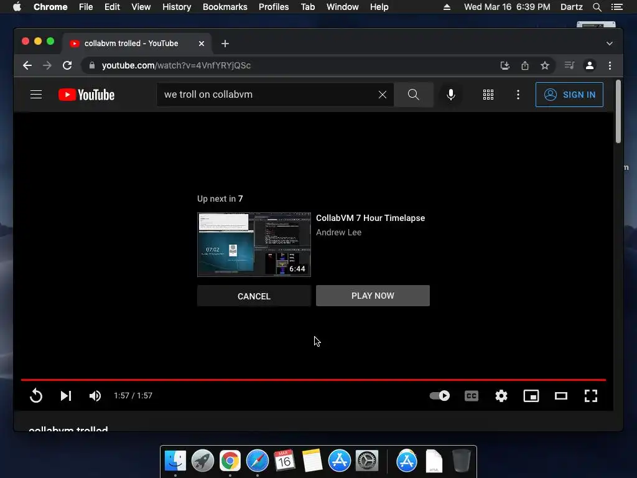This screenshot has width=637, height=478.
Task: Open the Tab menu
Action: click(307, 7)
